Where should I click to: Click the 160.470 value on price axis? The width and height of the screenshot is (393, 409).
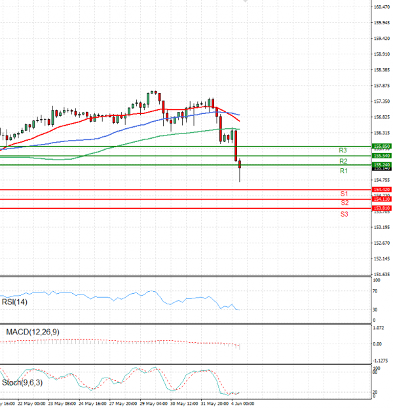coord(382,7)
